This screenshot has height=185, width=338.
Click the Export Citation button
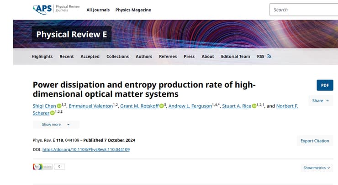click(314, 141)
